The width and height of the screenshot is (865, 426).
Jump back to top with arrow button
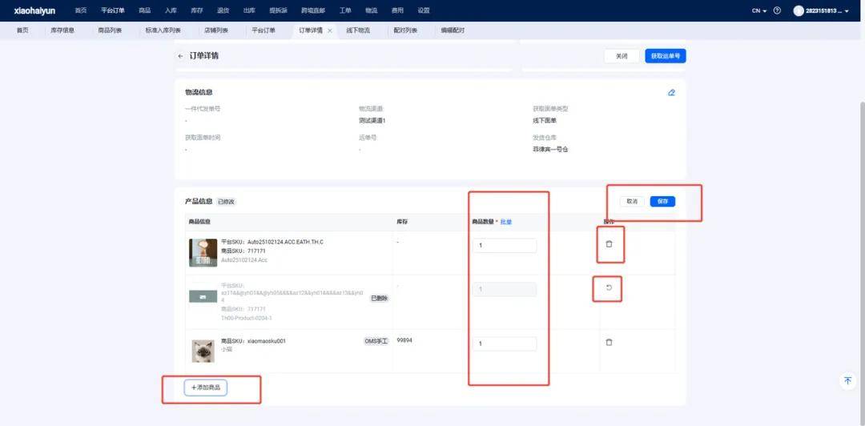point(848,380)
